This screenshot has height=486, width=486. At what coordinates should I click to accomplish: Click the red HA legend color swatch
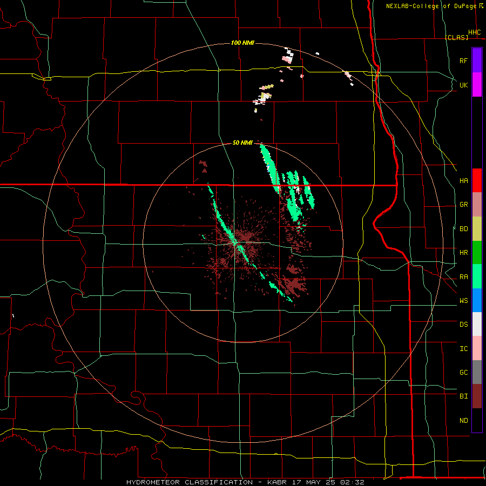(477, 180)
